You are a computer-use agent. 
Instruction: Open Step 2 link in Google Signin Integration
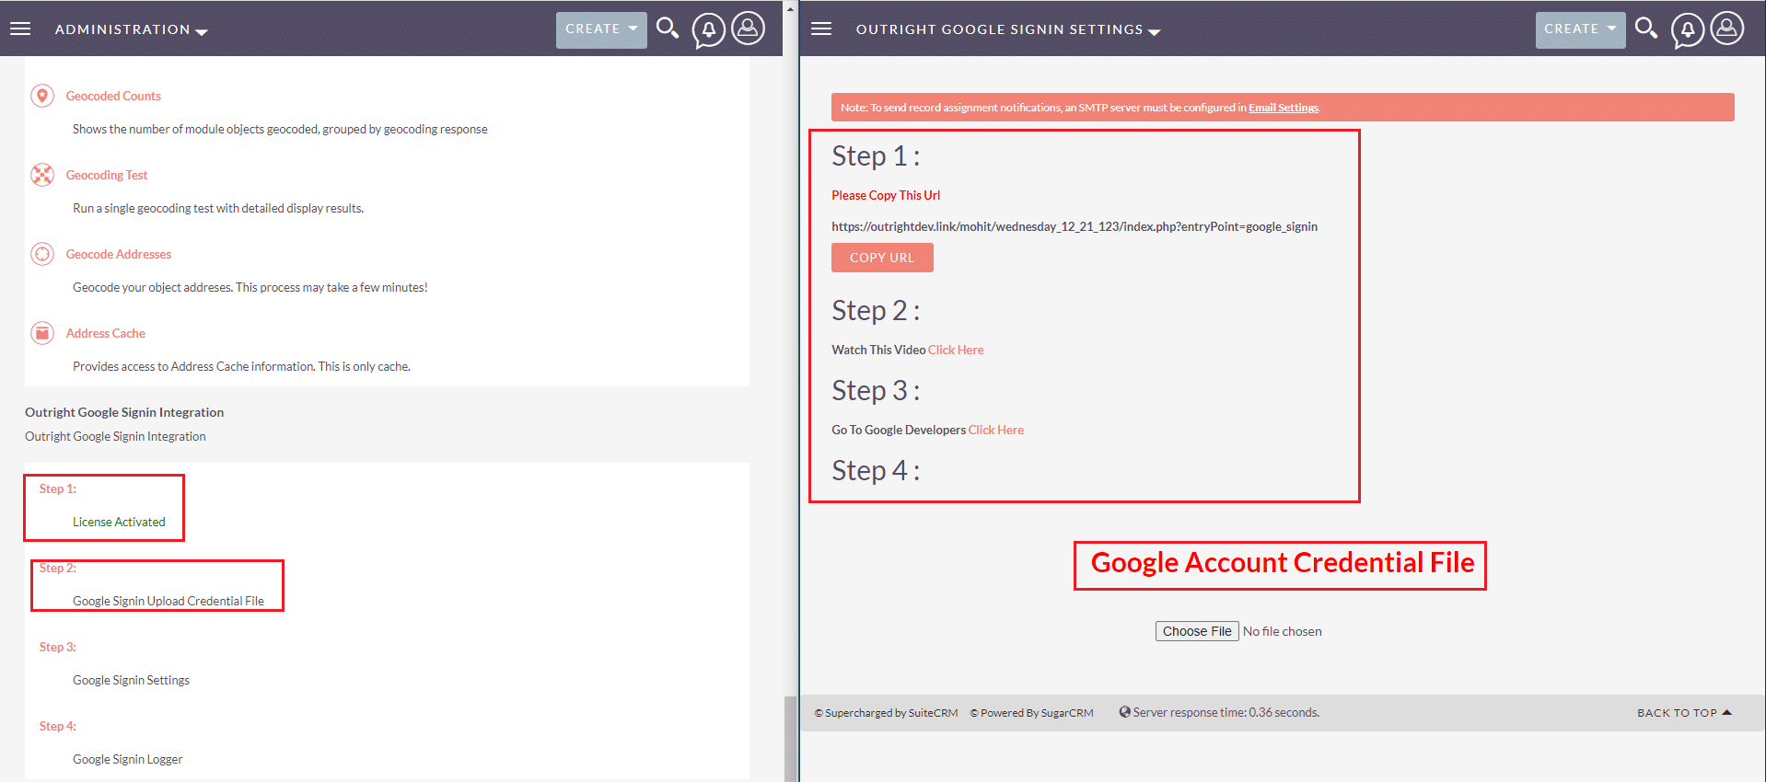[x=58, y=568]
